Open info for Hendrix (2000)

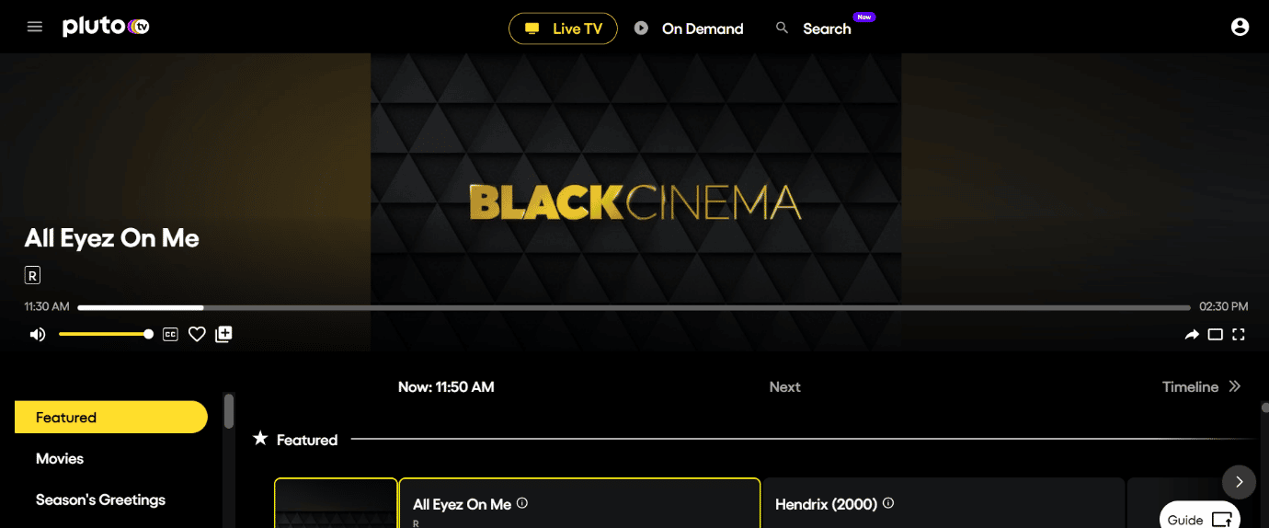[x=888, y=503]
